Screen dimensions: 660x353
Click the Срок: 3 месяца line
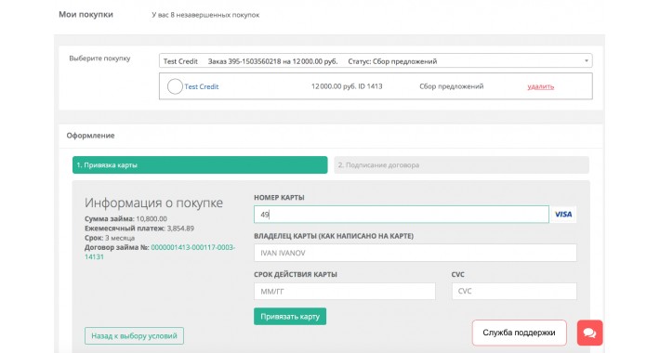pyautogui.click(x=110, y=238)
